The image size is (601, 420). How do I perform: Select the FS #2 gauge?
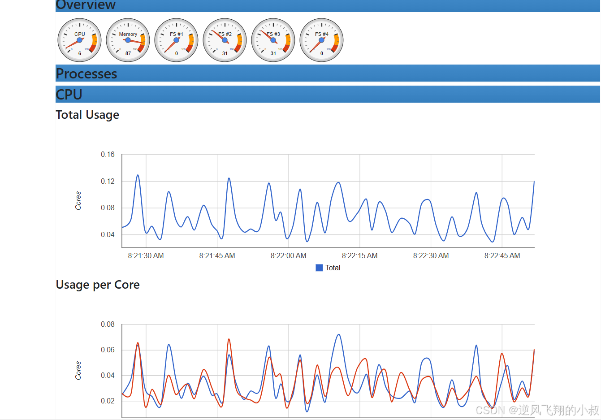[225, 40]
